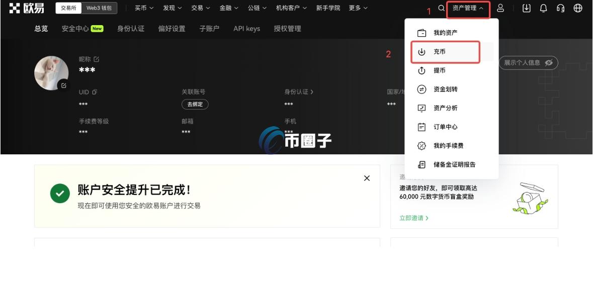Image resolution: width=593 pixels, height=281 pixels.
Task: Expand the 更多 dropdown
Action: click(358, 8)
